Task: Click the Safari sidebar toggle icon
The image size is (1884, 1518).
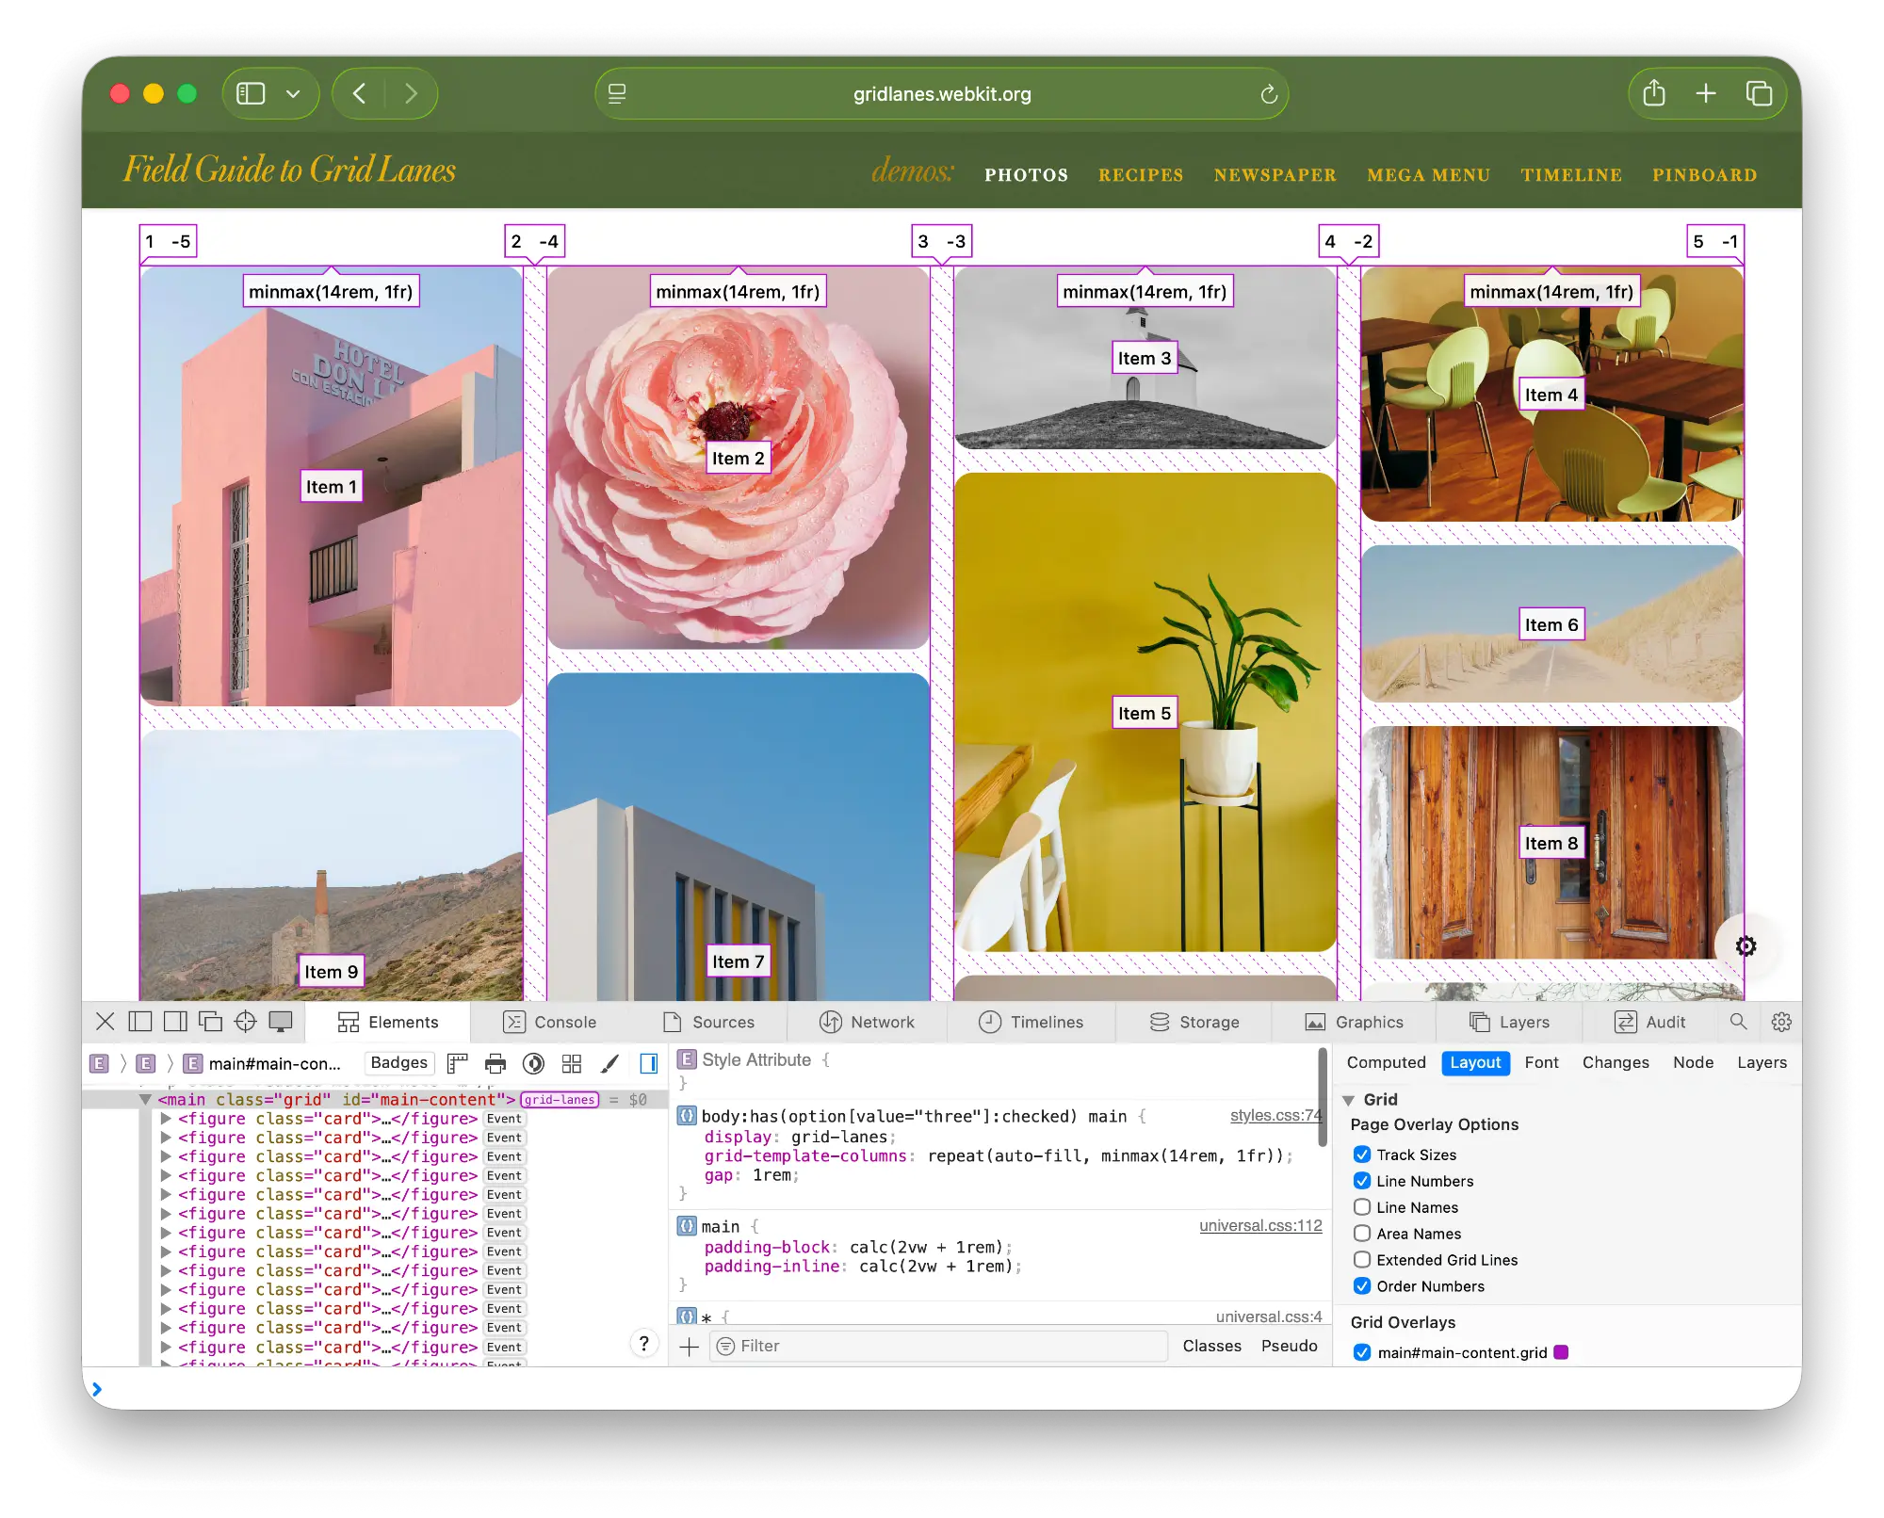Action: click(251, 93)
